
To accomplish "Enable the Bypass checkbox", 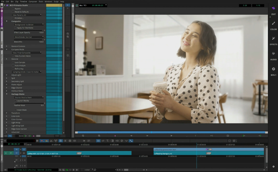I will (x=13, y=9).
